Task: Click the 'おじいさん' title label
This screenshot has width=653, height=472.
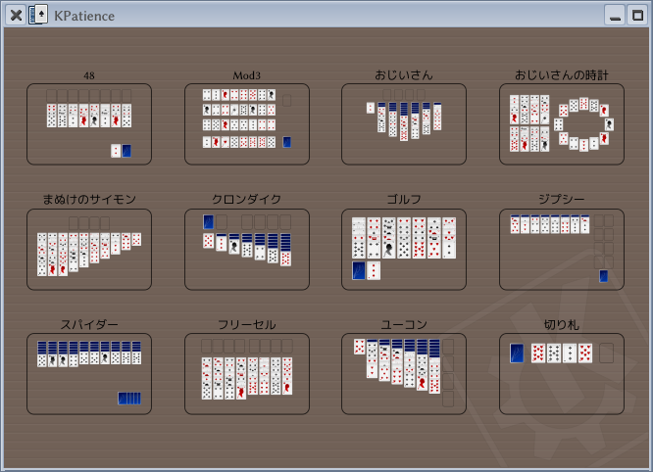Action: [x=404, y=75]
